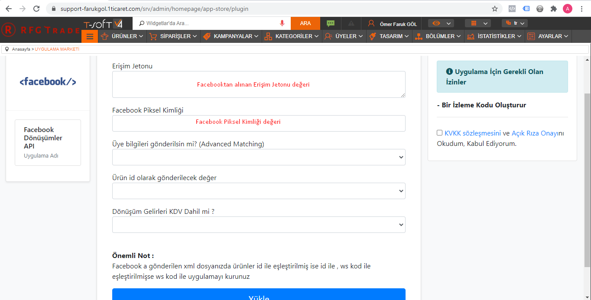Click the user profile icon beside Ömer Faruk GÖL
Image resolution: width=591 pixels, height=300 pixels.
(x=371, y=24)
